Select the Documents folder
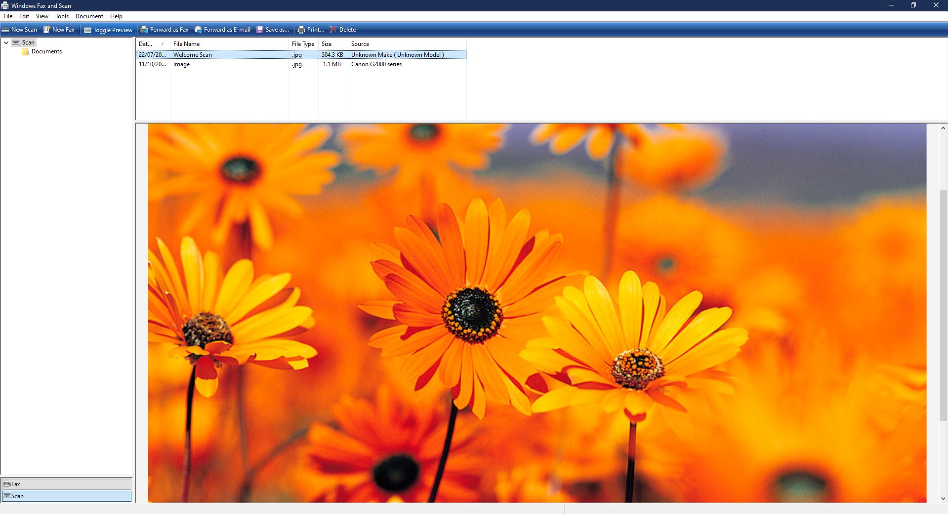The height and width of the screenshot is (514, 948). 46,51
